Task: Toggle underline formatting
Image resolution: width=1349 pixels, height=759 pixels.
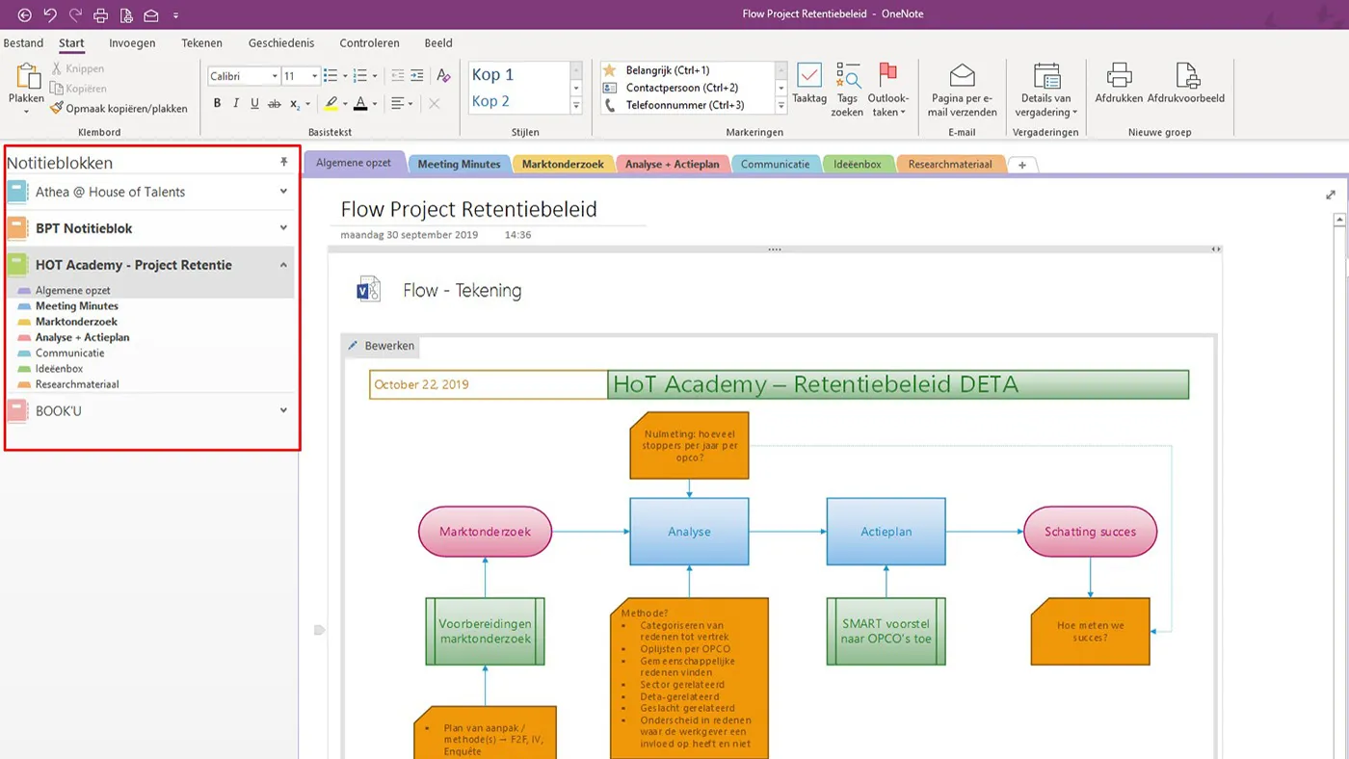Action: point(254,103)
